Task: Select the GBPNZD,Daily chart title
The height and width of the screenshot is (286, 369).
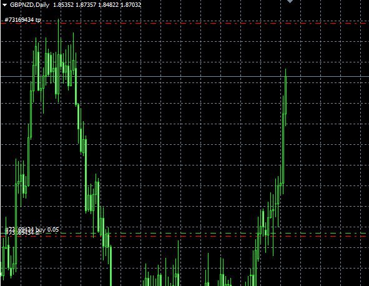Action: coord(29,5)
